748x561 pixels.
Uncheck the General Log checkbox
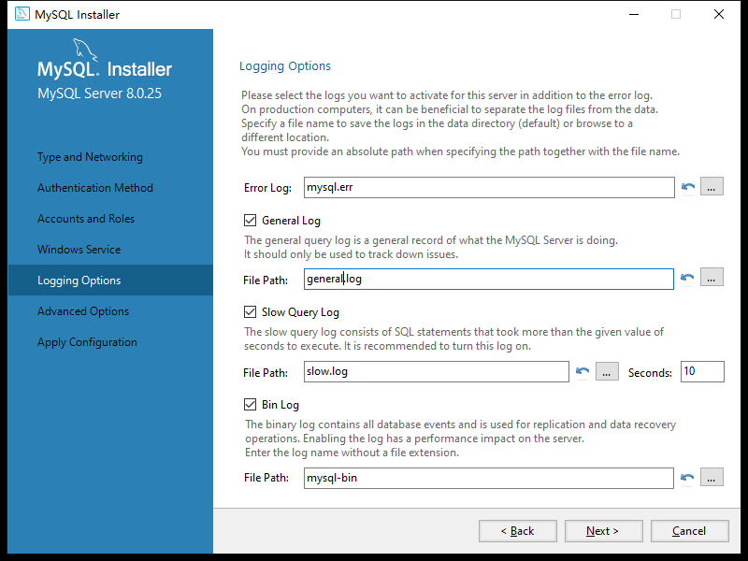[x=250, y=220]
